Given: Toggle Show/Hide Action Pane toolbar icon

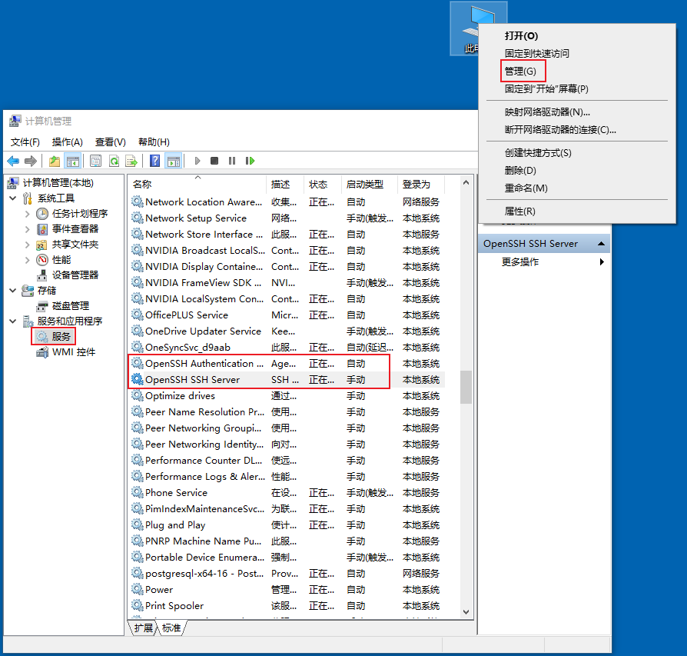Looking at the screenshot, I should pyautogui.click(x=174, y=161).
